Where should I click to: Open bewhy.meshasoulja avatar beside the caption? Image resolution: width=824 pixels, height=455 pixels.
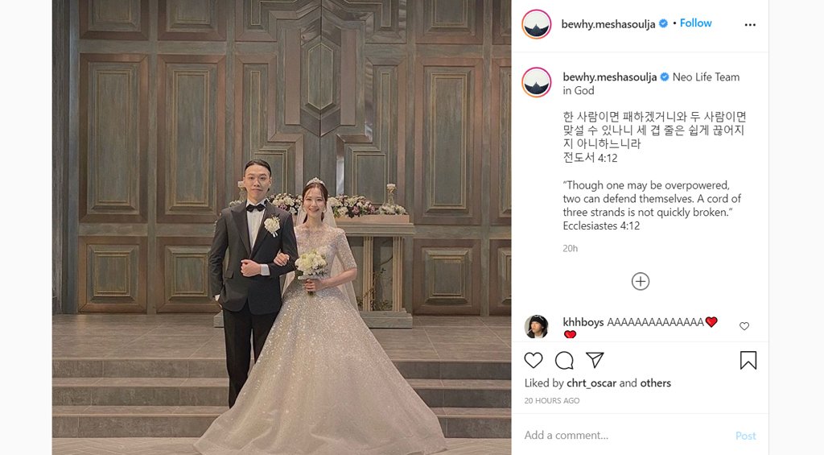(536, 82)
